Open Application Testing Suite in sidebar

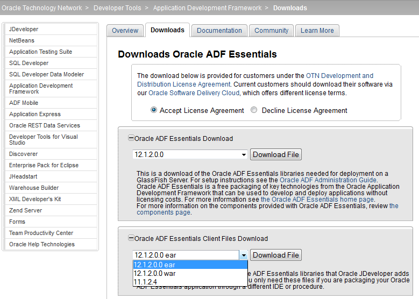point(51,52)
